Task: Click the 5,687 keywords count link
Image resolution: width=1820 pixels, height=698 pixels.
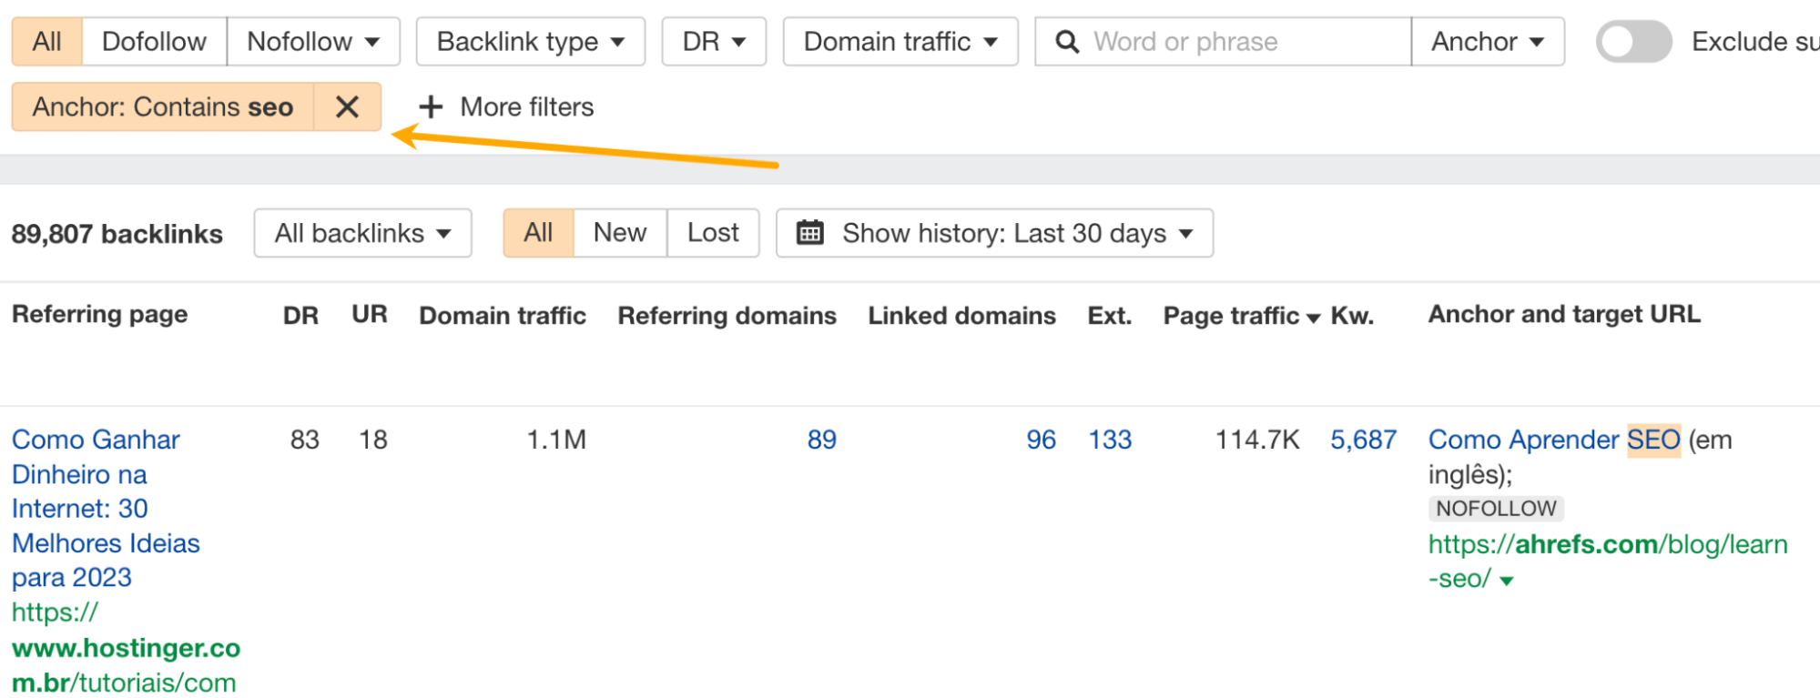Action: click(1363, 440)
